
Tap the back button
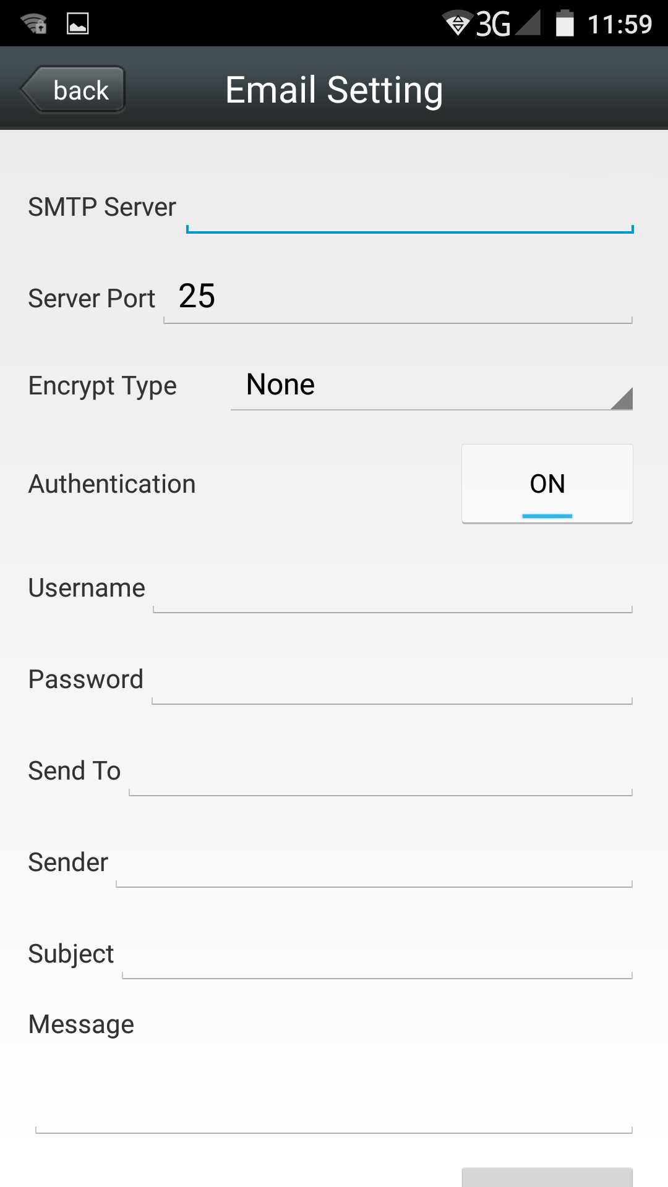click(74, 90)
